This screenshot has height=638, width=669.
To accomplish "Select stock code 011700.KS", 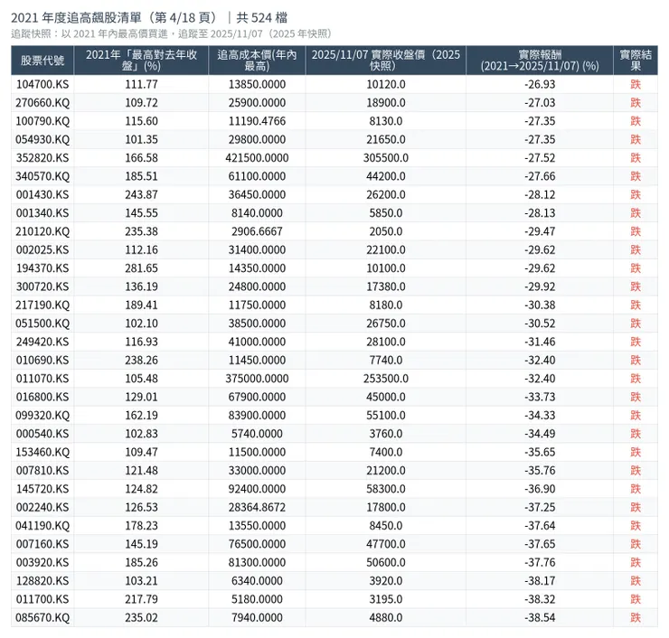I will click(42, 599).
